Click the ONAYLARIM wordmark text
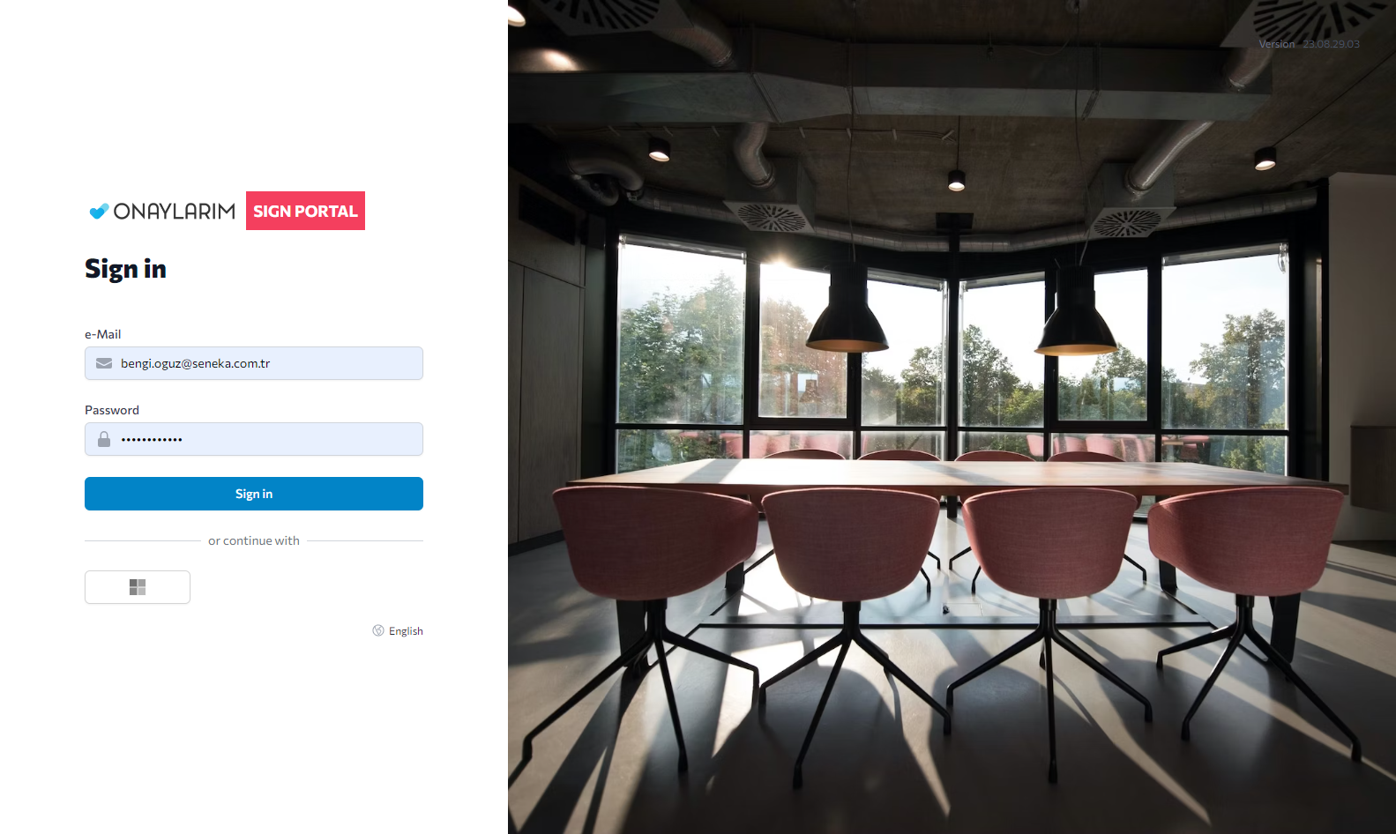The image size is (1396, 834). click(x=175, y=211)
